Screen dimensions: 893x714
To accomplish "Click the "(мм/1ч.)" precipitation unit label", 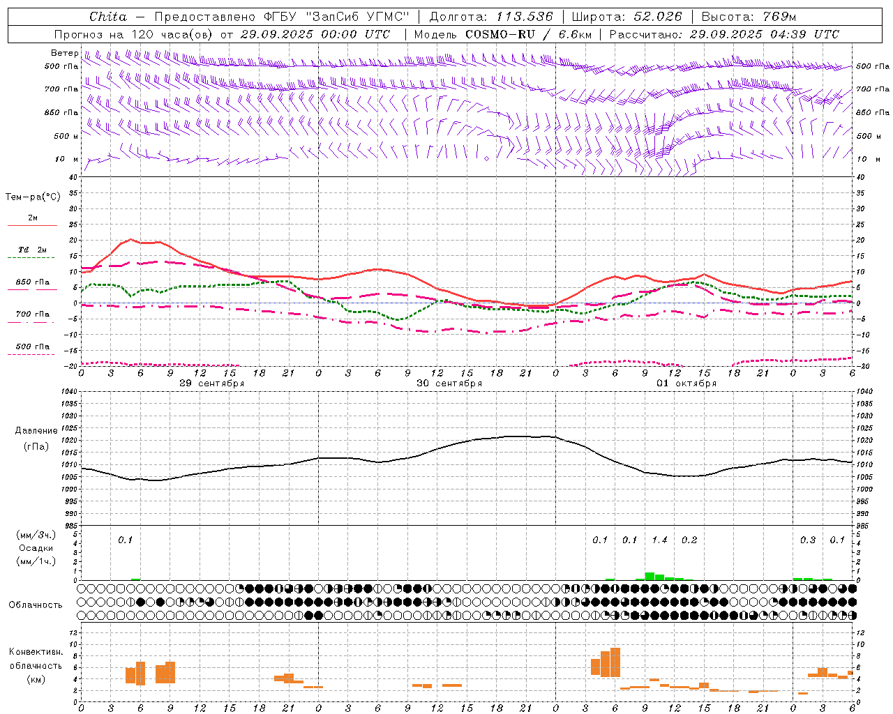I will [x=36, y=561].
